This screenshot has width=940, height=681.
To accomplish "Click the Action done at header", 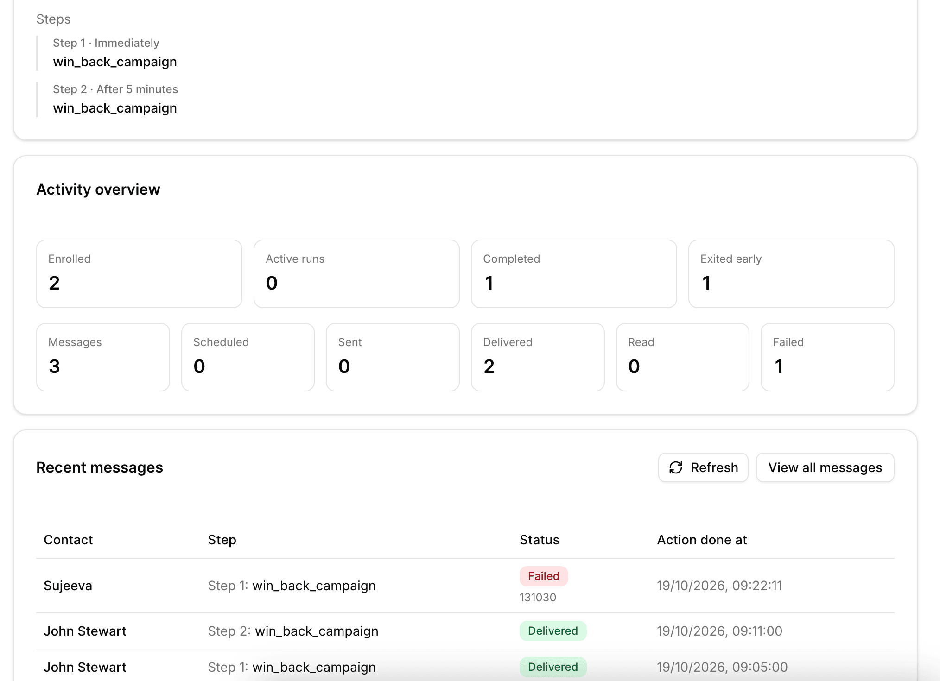I will click(702, 540).
